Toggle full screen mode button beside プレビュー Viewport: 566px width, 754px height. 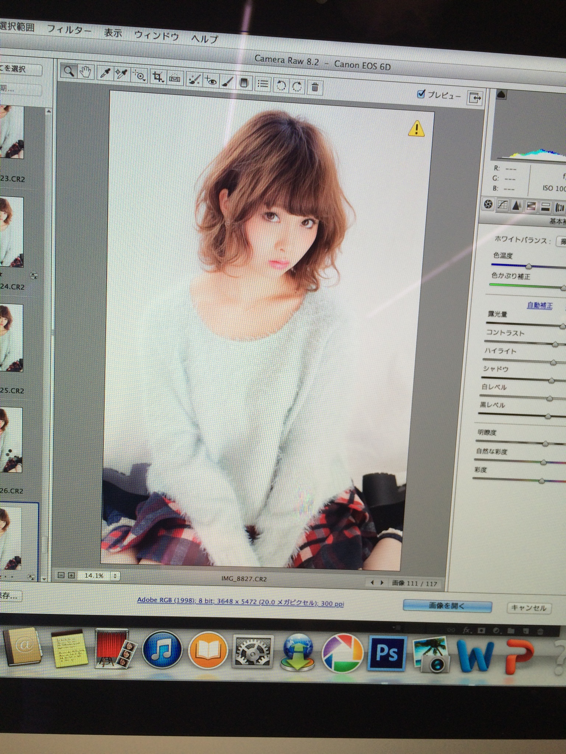[x=475, y=98]
